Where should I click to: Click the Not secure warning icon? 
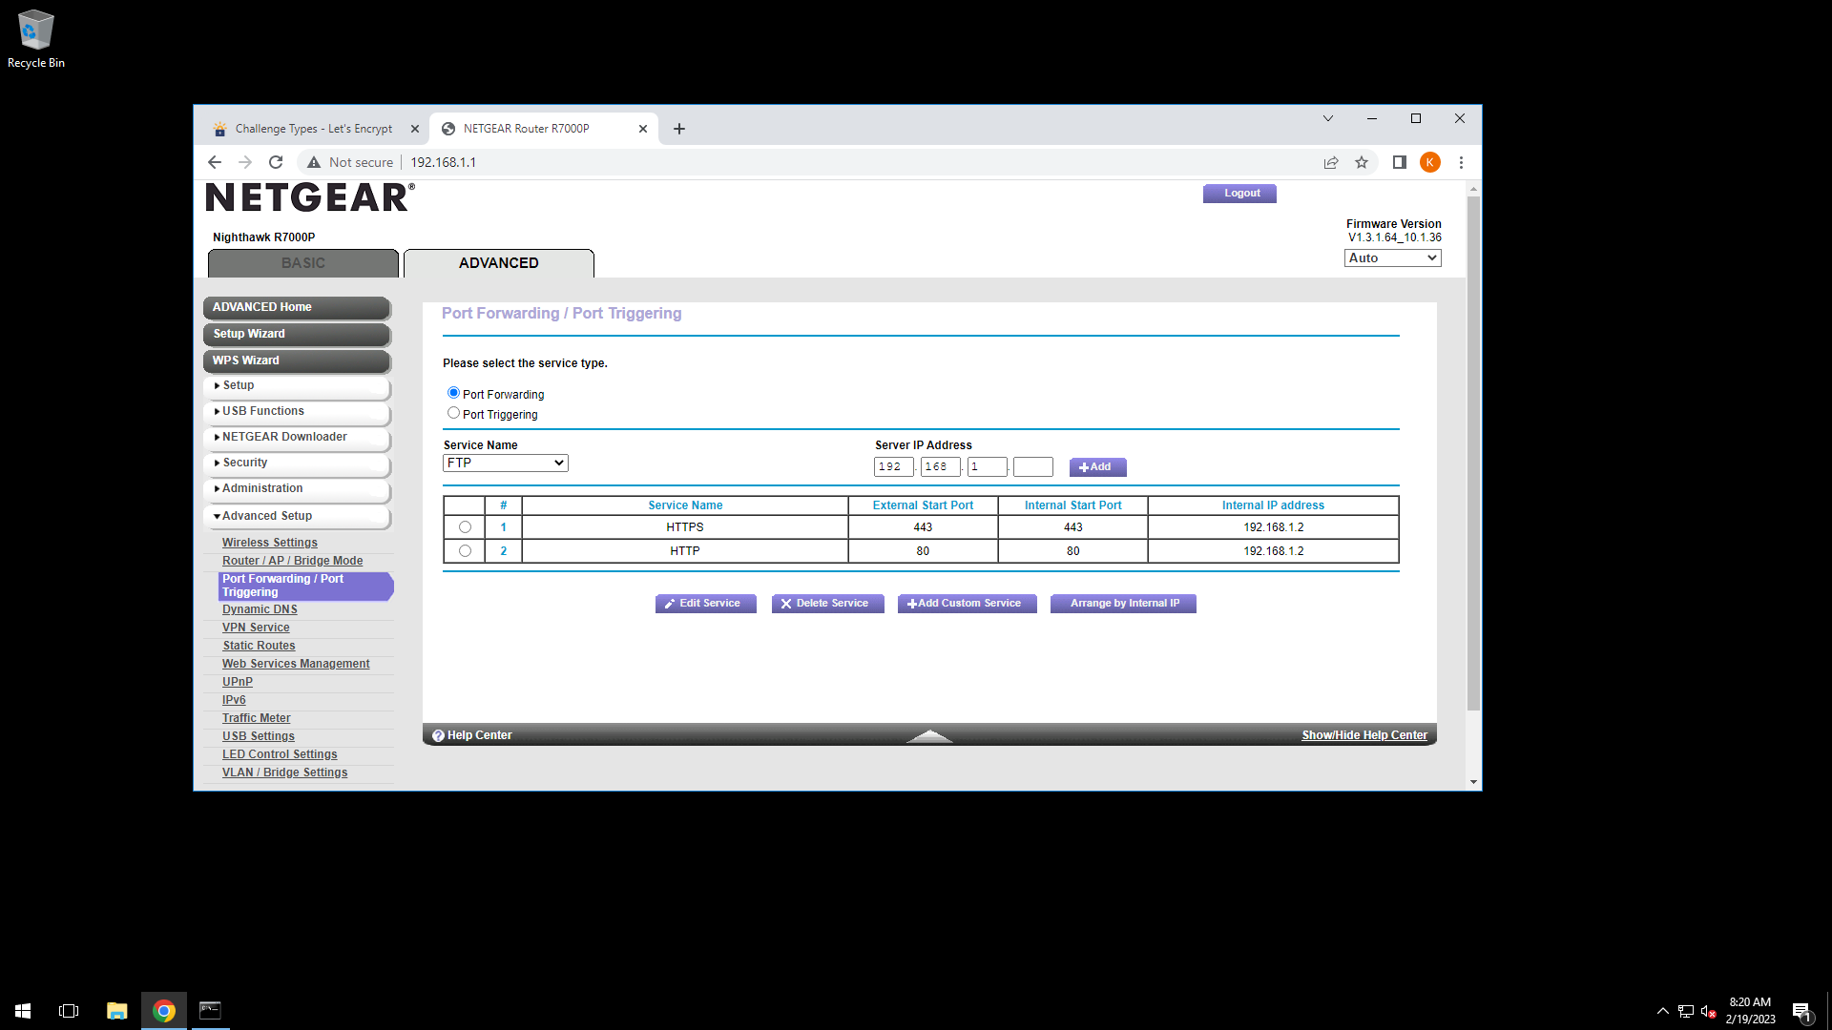click(x=314, y=162)
